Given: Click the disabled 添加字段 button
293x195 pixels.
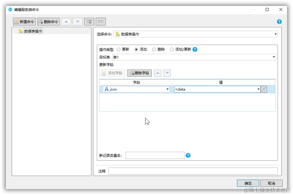Looking at the screenshot, I should coord(112,73).
